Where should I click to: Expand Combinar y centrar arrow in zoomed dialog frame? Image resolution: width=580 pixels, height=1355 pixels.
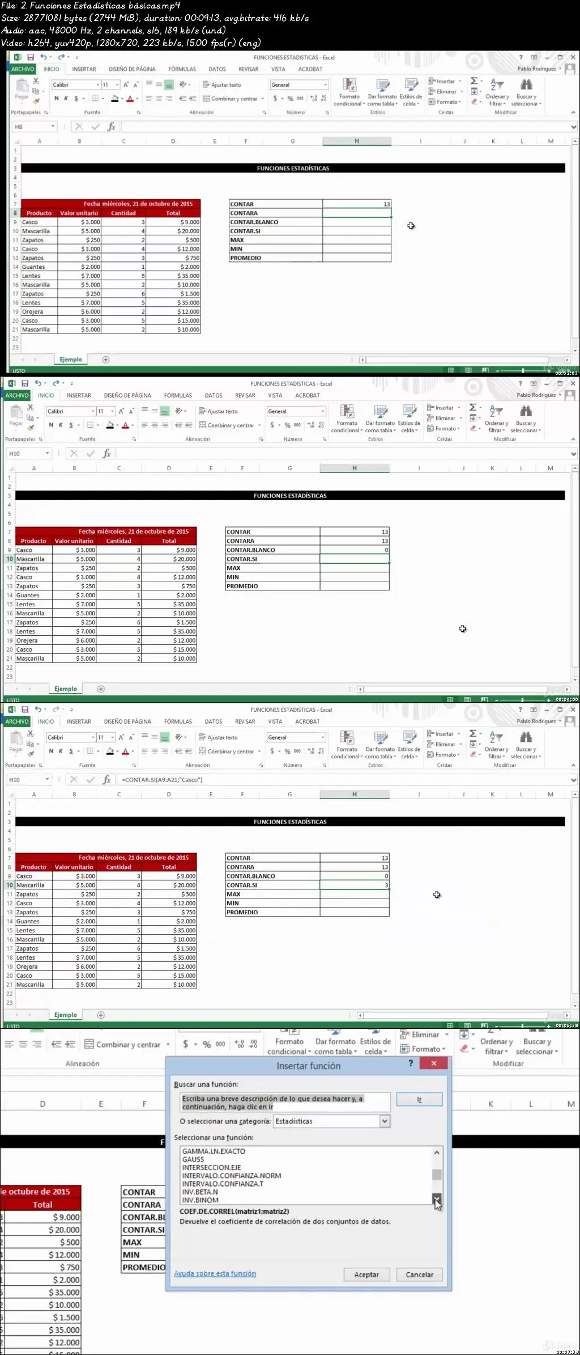tap(168, 1044)
